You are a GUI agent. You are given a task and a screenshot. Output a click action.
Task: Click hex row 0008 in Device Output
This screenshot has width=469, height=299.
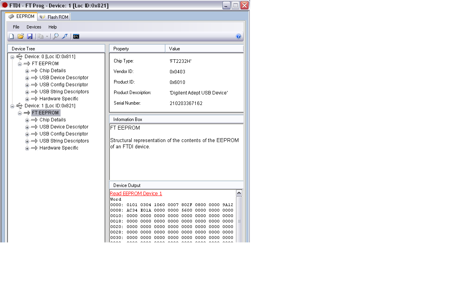pyautogui.click(x=172, y=210)
